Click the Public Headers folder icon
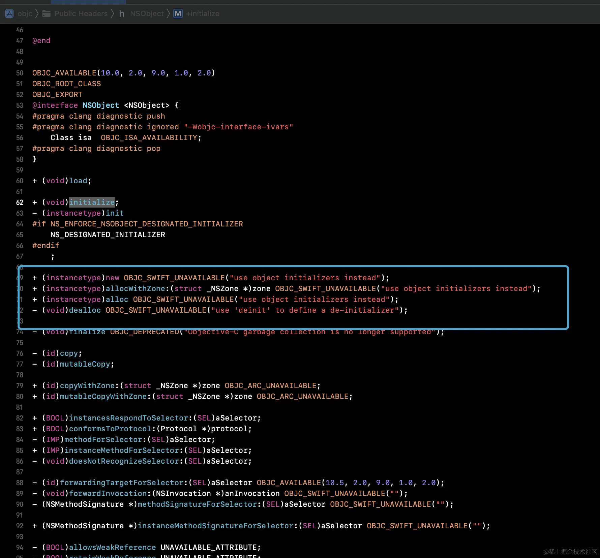 point(47,13)
